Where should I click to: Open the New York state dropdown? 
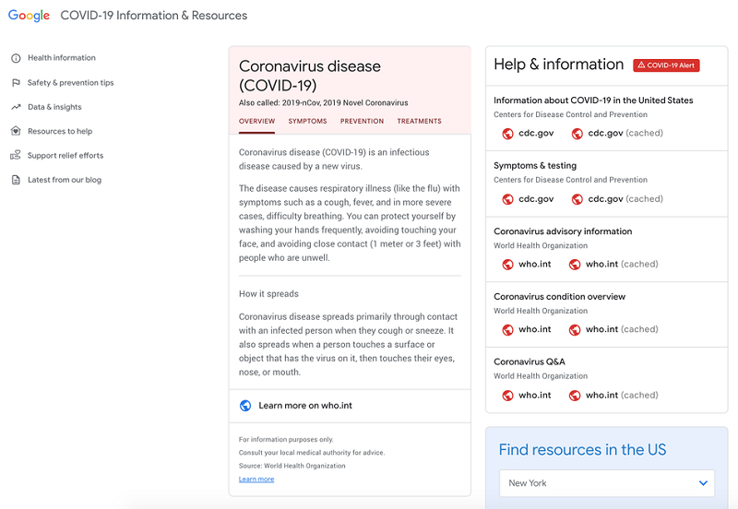[606, 483]
